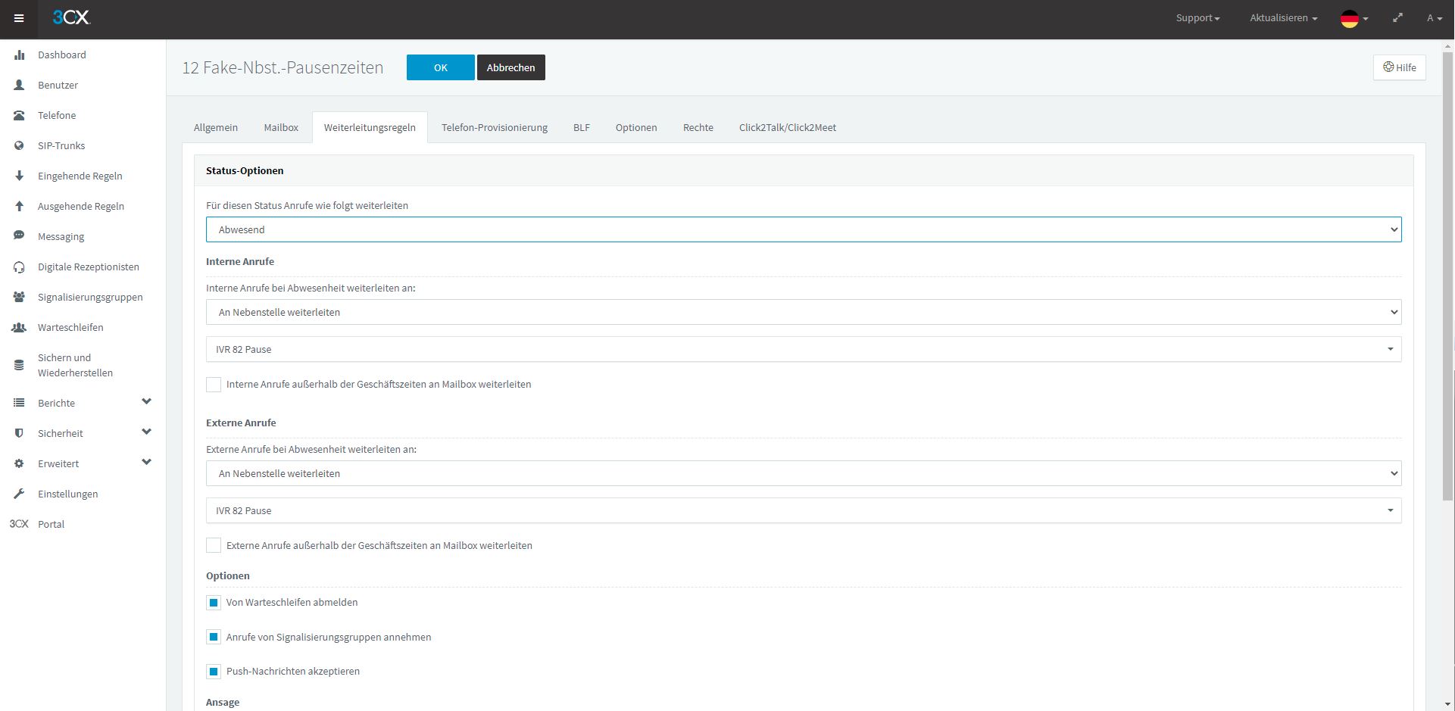This screenshot has height=711, width=1455.
Task: Uncheck Von Warteschleifen abmelden
Action: click(x=214, y=603)
